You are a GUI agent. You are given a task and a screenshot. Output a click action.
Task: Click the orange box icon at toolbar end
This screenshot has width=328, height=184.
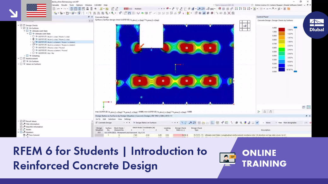point(289,9)
